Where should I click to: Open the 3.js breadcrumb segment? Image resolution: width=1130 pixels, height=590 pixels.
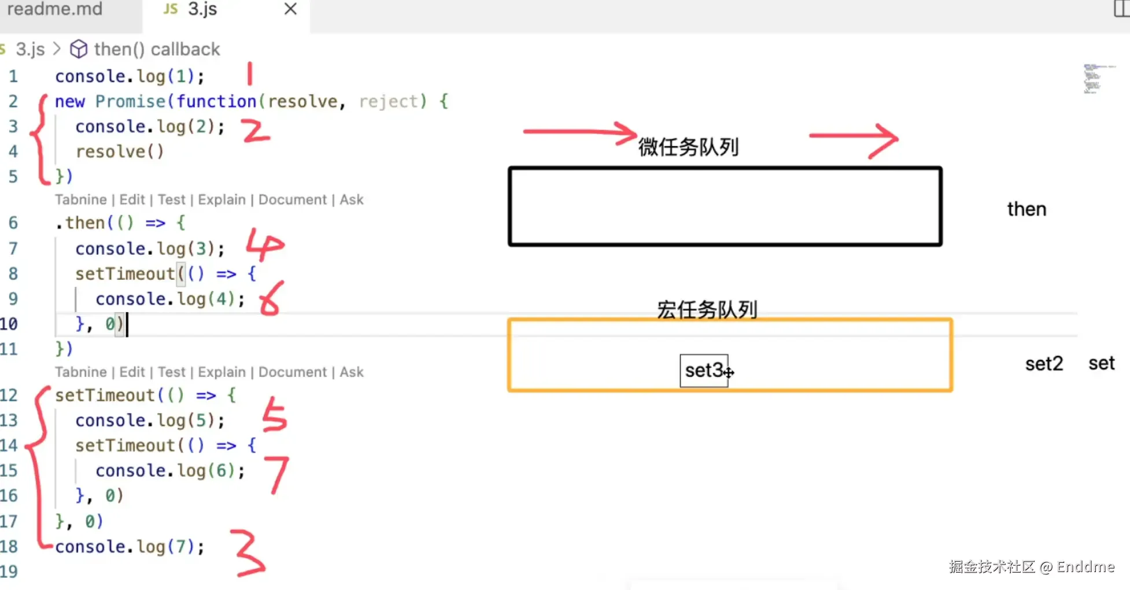pyautogui.click(x=30, y=49)
